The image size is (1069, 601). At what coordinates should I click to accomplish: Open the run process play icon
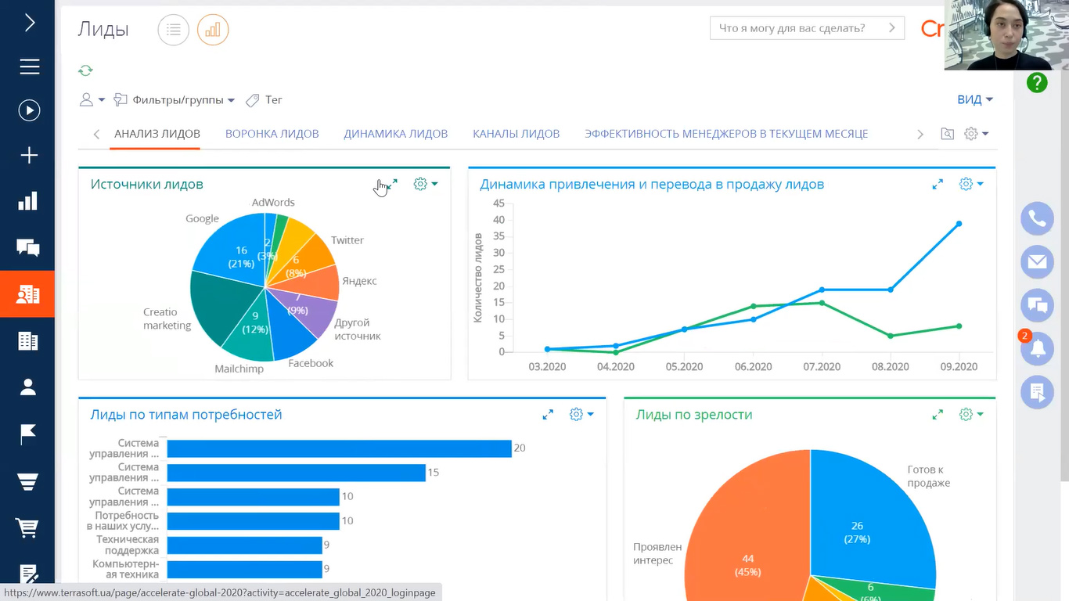click(x=29, y=110)
